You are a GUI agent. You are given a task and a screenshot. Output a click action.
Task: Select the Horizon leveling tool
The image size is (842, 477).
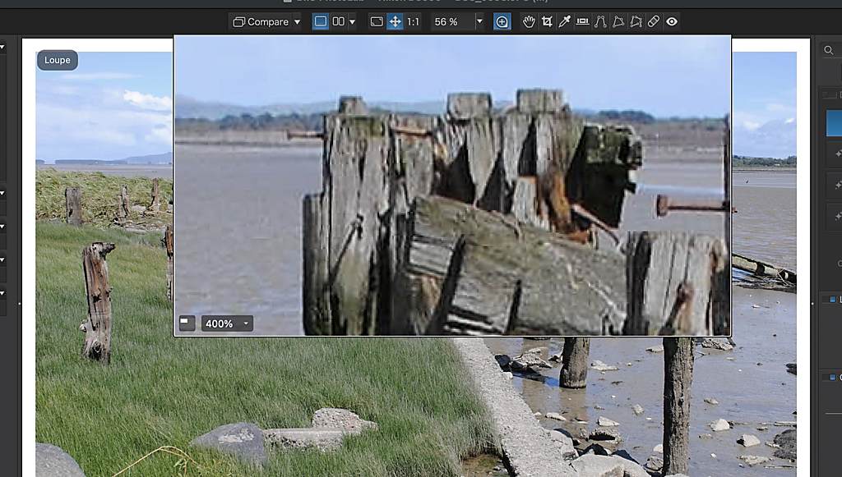(582, 22)
